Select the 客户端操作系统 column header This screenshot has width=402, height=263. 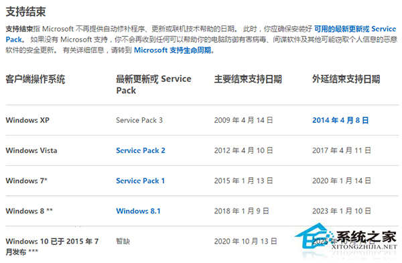click(x=36, y=79)
